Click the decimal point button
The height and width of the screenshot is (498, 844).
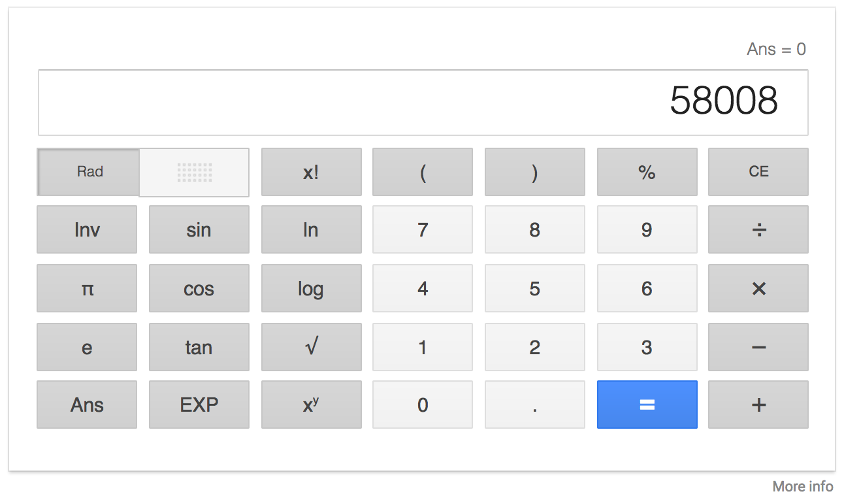(x=535, y=405)
